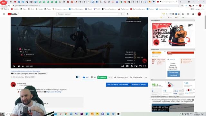Seek along the red video progress bar
This screenshot has width=206, height=116.
point(79,64)
